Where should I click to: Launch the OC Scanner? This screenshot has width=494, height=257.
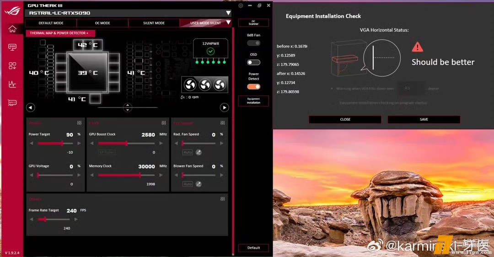(x=253, y=23)
